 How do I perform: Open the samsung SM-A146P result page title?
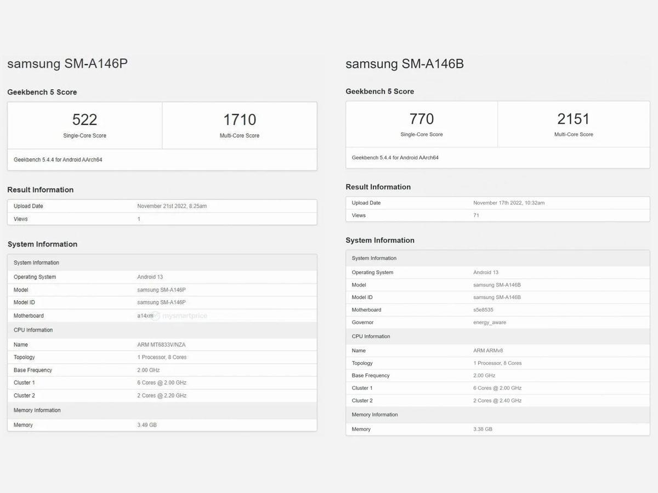[x=66, y=64]
